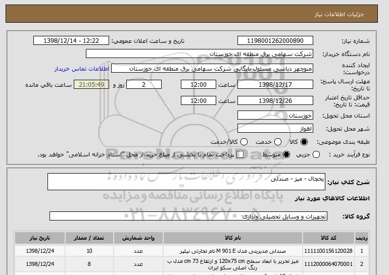Viewport: 389px width, 275px height.
Task: Click the نام کالا column header
Action: click(x=233, y=238)
